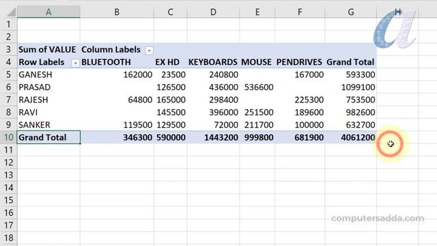Viewport: 437px width, 246px height.
Task: Select row 3 header
Action: [8, 49]
